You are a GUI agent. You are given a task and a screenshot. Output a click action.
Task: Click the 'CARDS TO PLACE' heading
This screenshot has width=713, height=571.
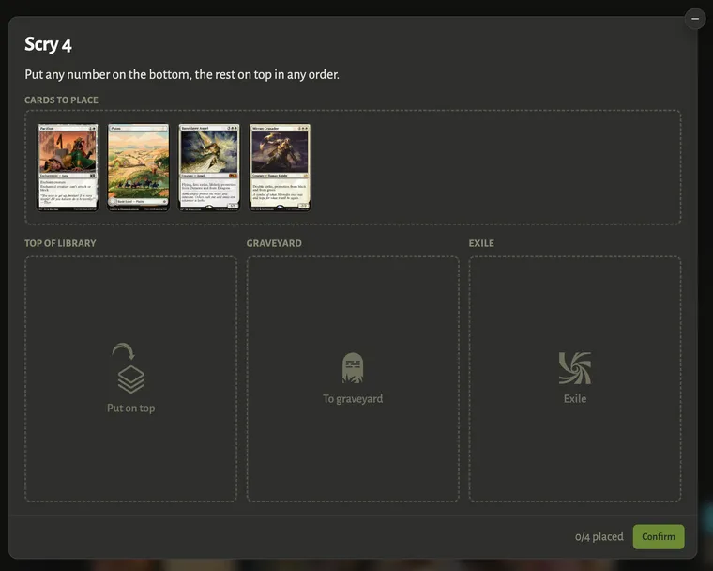(61, 100)
